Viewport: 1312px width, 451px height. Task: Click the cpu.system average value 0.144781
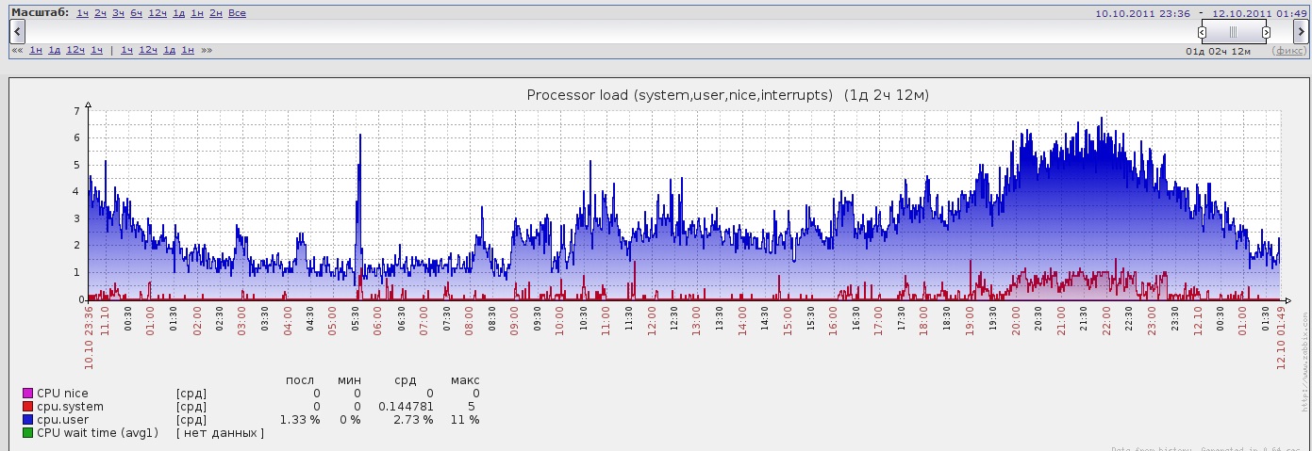(406, 407)
